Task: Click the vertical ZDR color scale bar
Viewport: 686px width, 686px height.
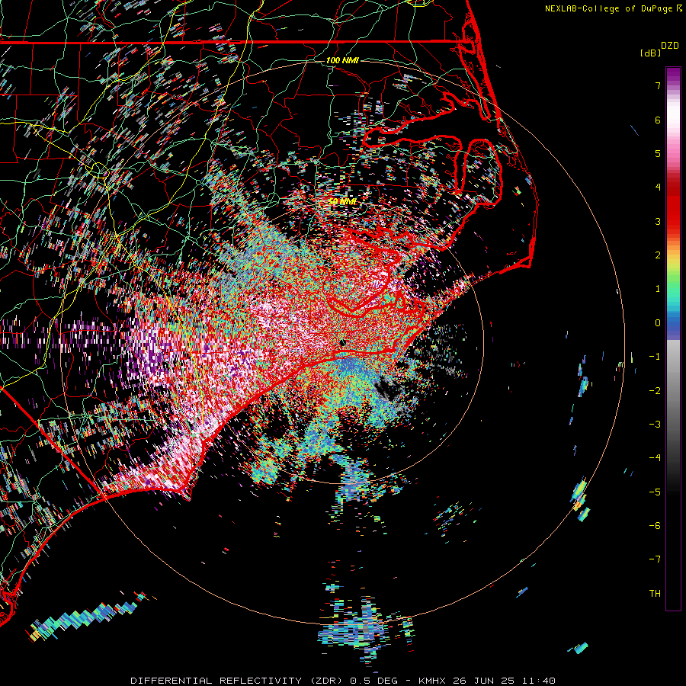Action: point(673,338)
